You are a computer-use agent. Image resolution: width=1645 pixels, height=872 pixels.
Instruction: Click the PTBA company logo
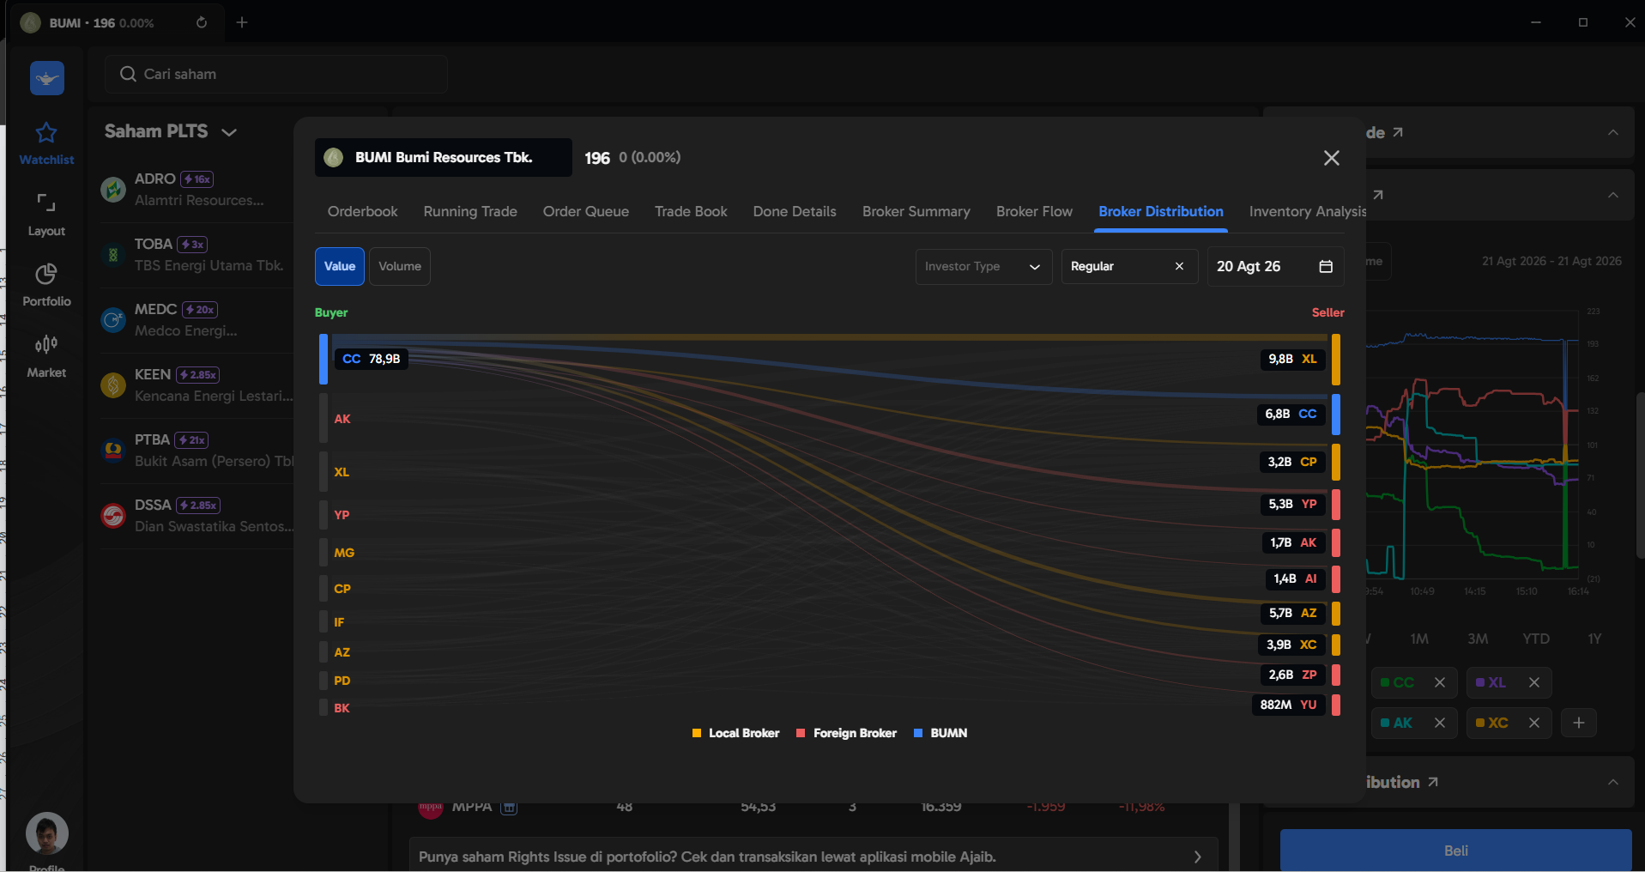coord(113,450)
